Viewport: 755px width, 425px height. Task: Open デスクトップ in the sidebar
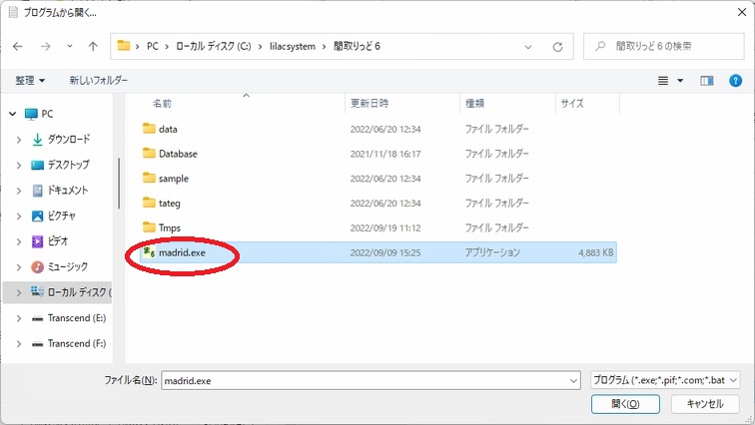[x=68, y=165]
